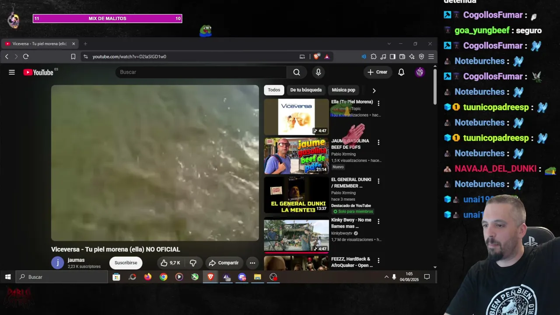Open Google Chrome from the taskbar

[x=164, y=277]
